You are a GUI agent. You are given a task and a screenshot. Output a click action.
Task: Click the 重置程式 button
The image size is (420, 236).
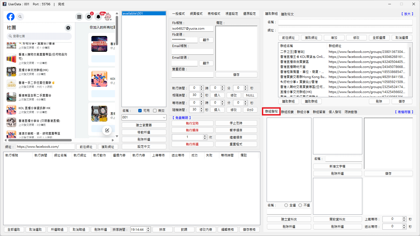point(236,144)
